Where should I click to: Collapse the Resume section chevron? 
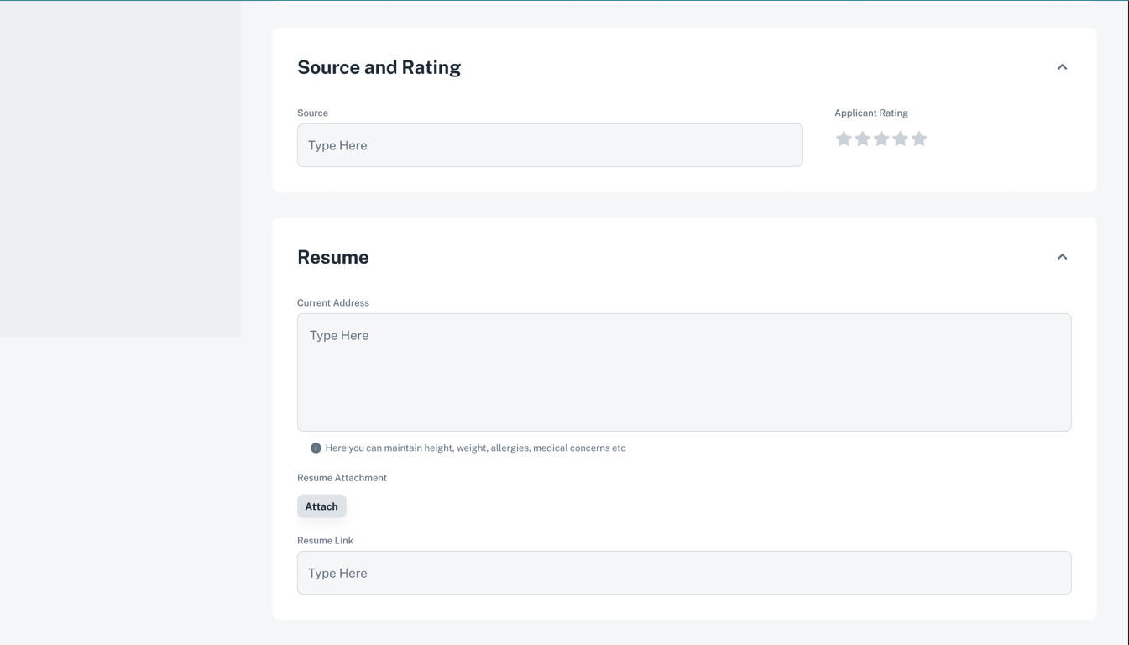point(1062,257)
